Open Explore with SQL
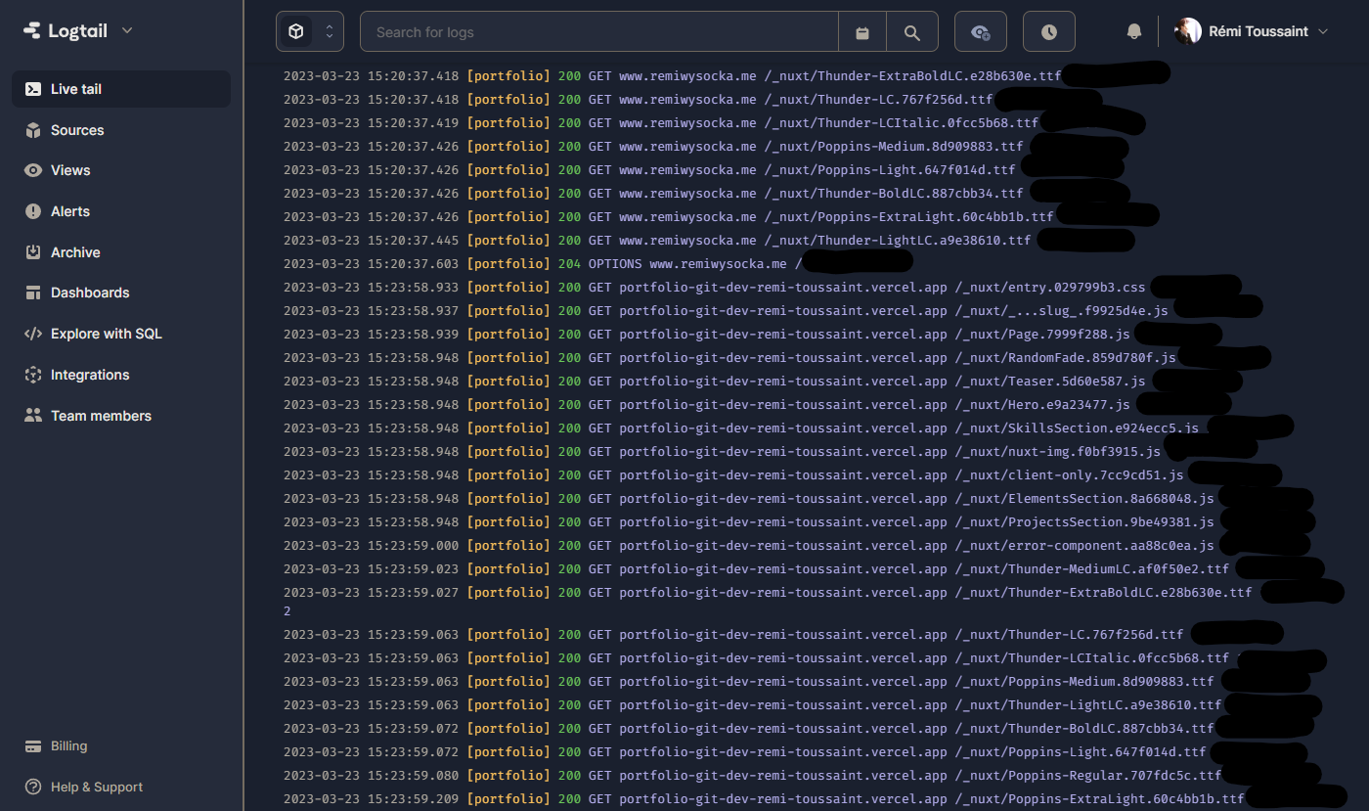Screen dimensions: 1369x811 (106, 334)
